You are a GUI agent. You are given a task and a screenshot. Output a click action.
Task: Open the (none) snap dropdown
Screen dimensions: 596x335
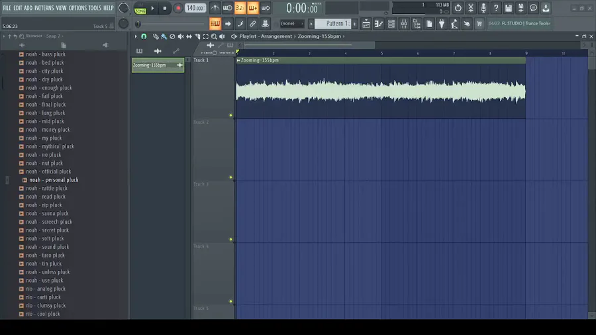click(x=291, y=24)
